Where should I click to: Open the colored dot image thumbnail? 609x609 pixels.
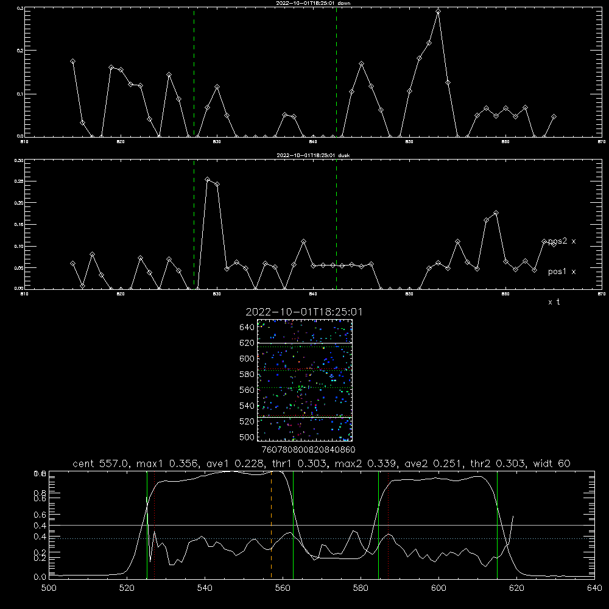pyautogui.click(x=305, y=380)
